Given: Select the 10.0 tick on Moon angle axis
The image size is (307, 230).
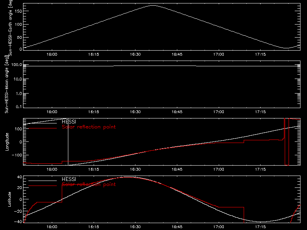Looking at the screenshot, I should coord(18,79).
